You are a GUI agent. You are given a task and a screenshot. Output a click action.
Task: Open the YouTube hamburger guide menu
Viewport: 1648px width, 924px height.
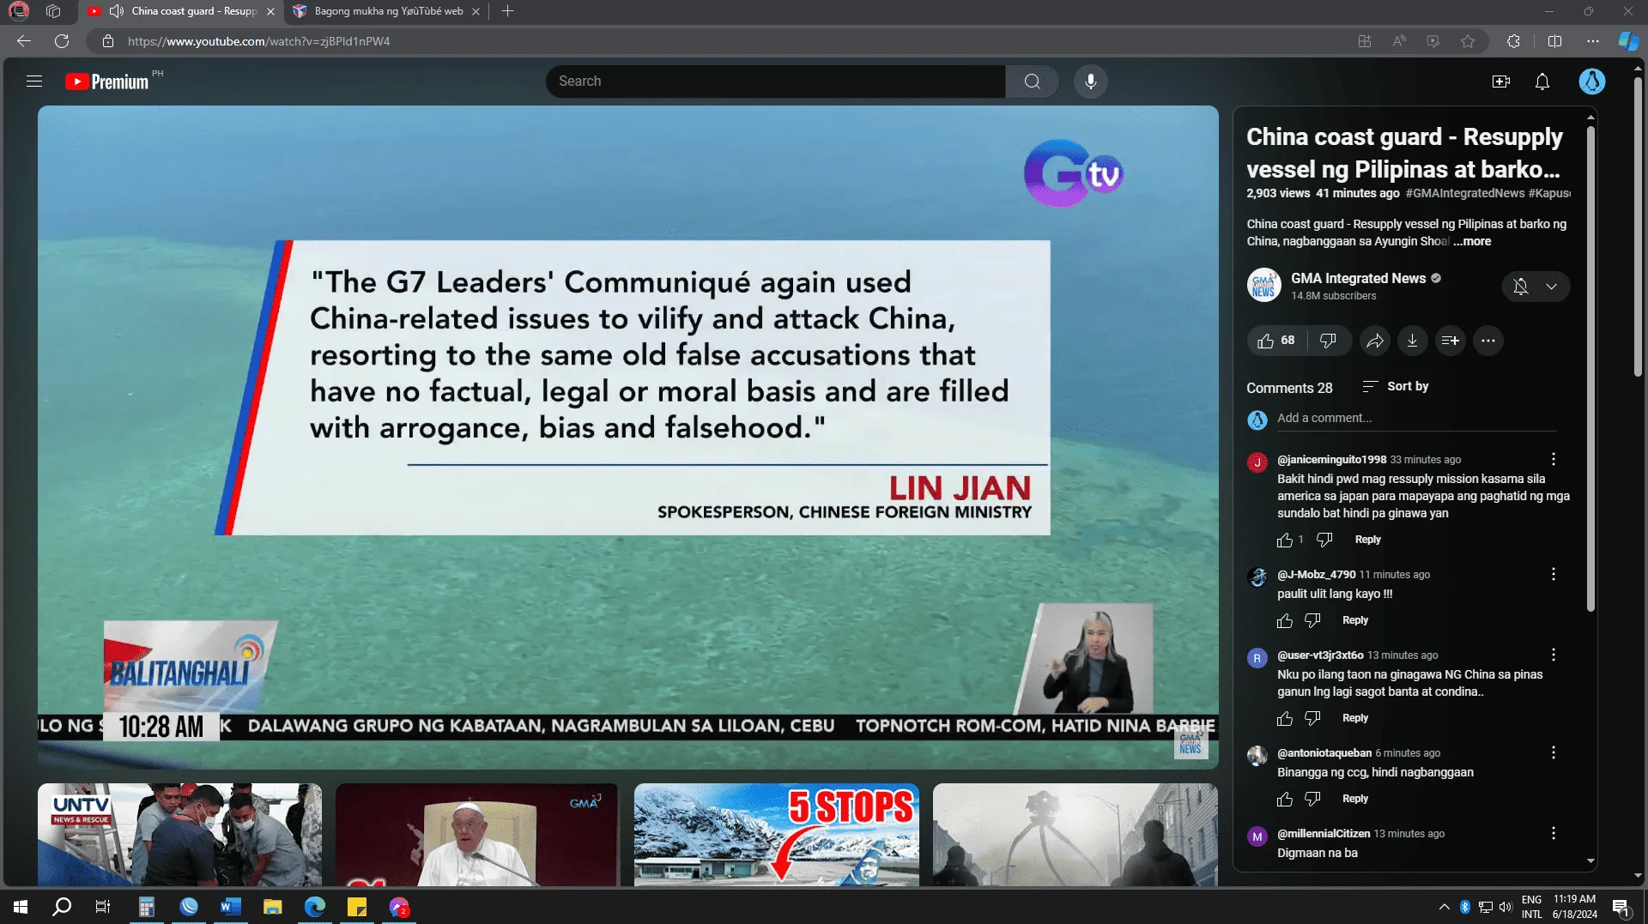(x=34, y=82)
